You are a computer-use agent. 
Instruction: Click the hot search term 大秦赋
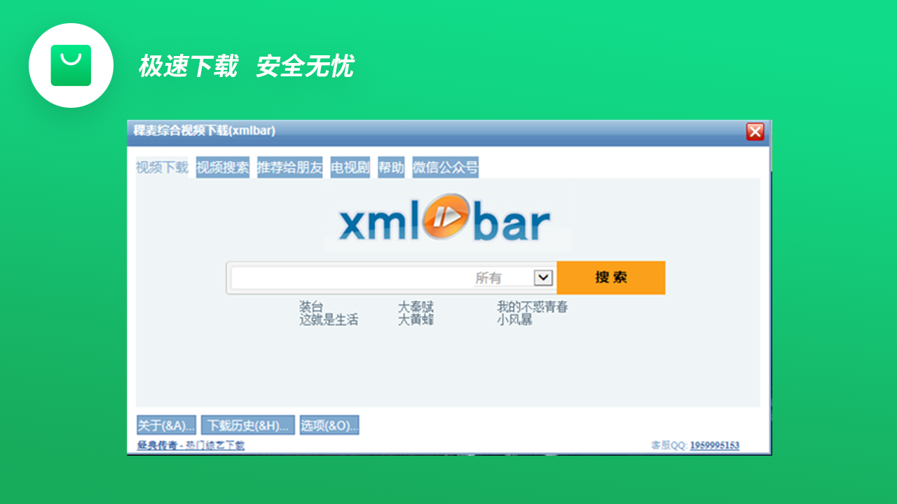click(418, 307)
